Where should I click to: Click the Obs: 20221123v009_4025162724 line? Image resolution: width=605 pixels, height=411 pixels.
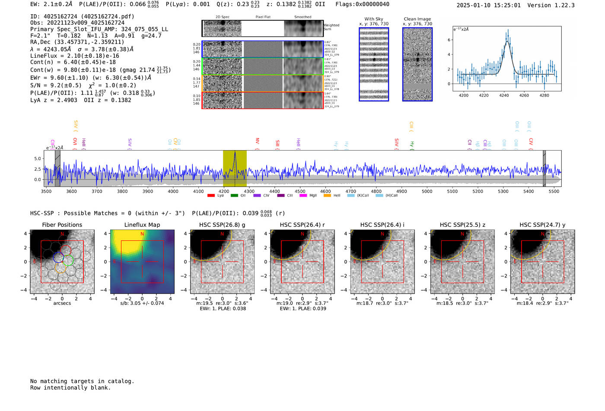coord(77,23)
